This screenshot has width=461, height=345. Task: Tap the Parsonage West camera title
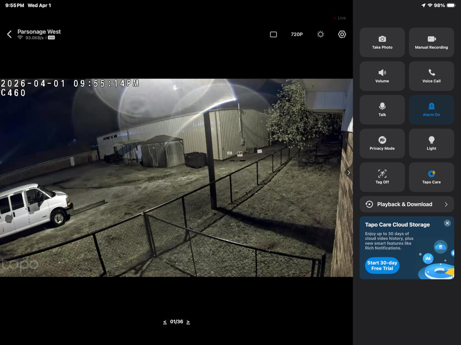[x=39, y=32]
